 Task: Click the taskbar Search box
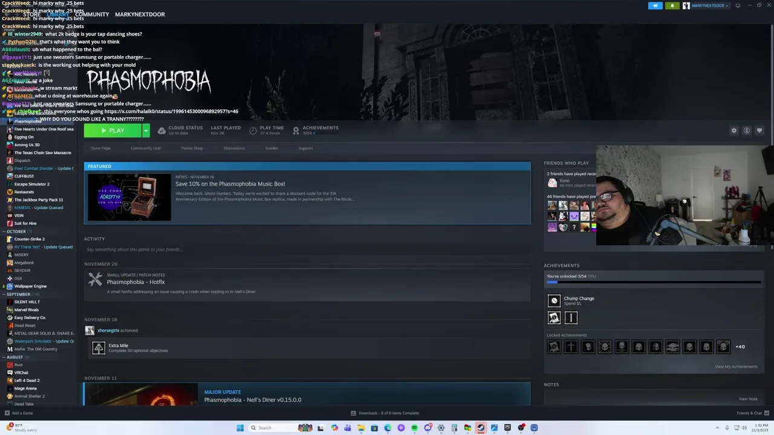(x=280, y=428)
